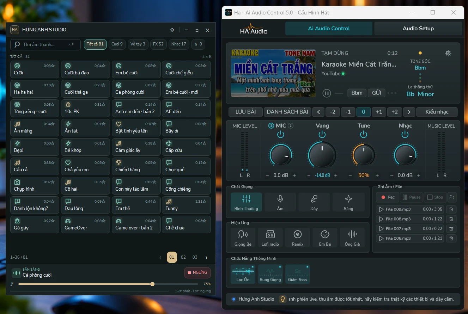Viewport: 468px width, 314px height.
Task: Click the LƯU BÀI button
Action: (x=245, y=112)
